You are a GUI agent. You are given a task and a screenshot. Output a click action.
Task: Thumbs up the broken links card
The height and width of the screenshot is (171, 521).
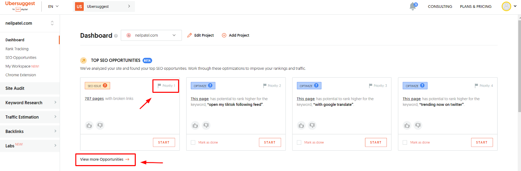(89, 125)
